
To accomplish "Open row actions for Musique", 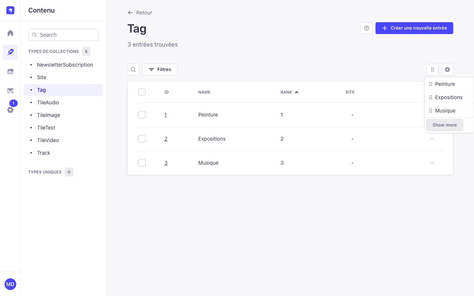I will [432, 163].
